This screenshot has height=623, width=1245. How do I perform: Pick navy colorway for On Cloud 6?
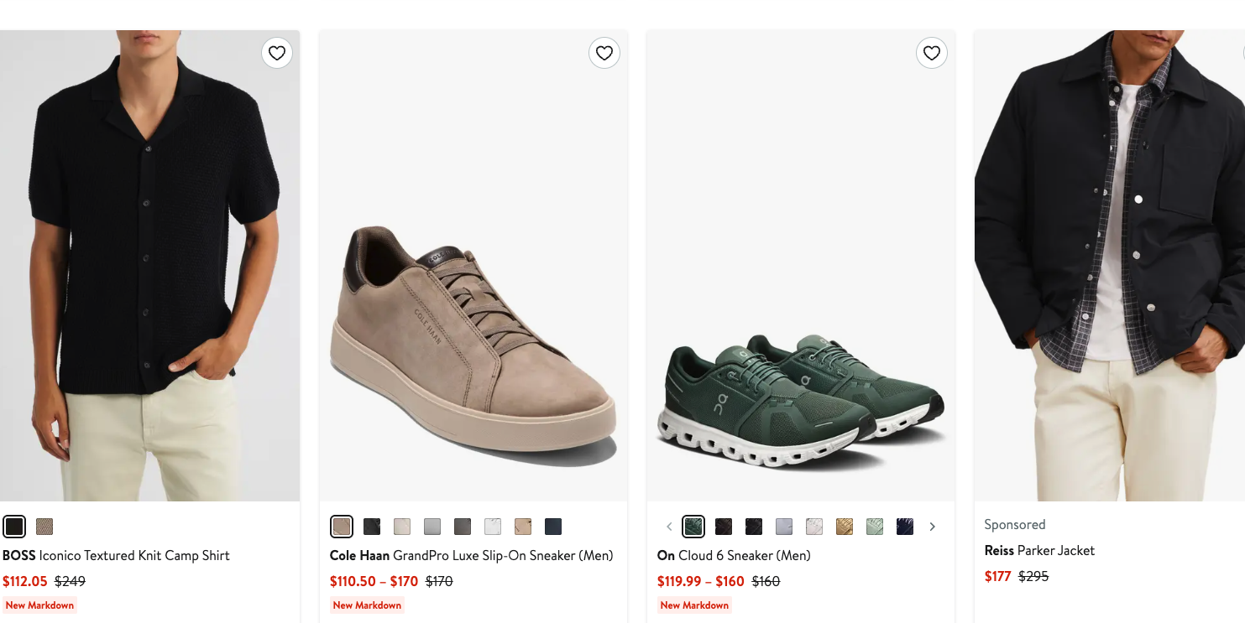904,526
